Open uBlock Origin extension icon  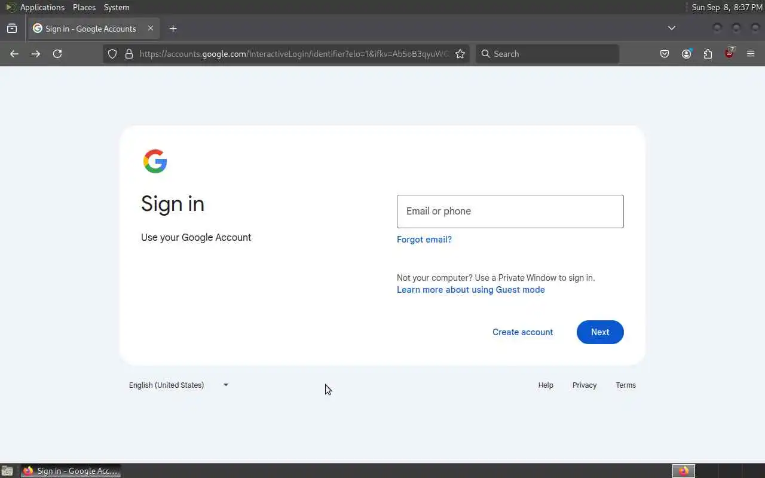[729, 54]
